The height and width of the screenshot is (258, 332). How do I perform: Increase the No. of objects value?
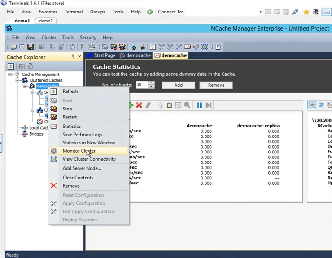(x=151, y=83)
